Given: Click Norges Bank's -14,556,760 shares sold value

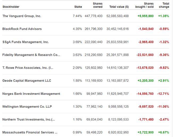Looking at the screenshot, I should coord(146,94).
